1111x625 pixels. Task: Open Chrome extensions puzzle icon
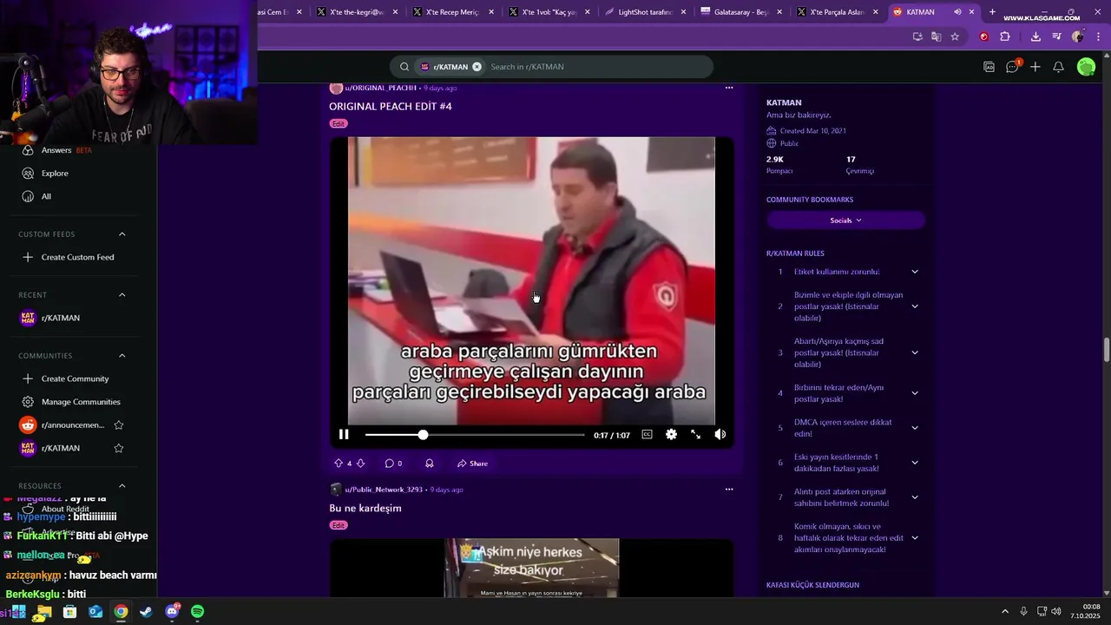[1005, 36]
